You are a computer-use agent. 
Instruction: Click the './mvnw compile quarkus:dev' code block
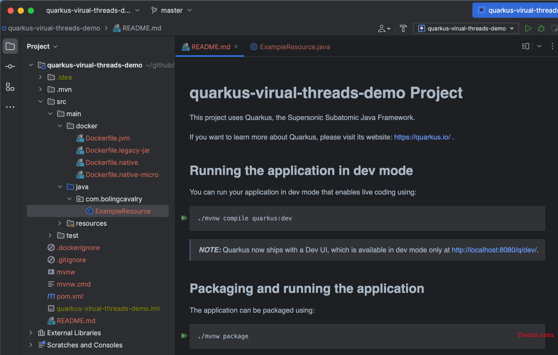367,218
